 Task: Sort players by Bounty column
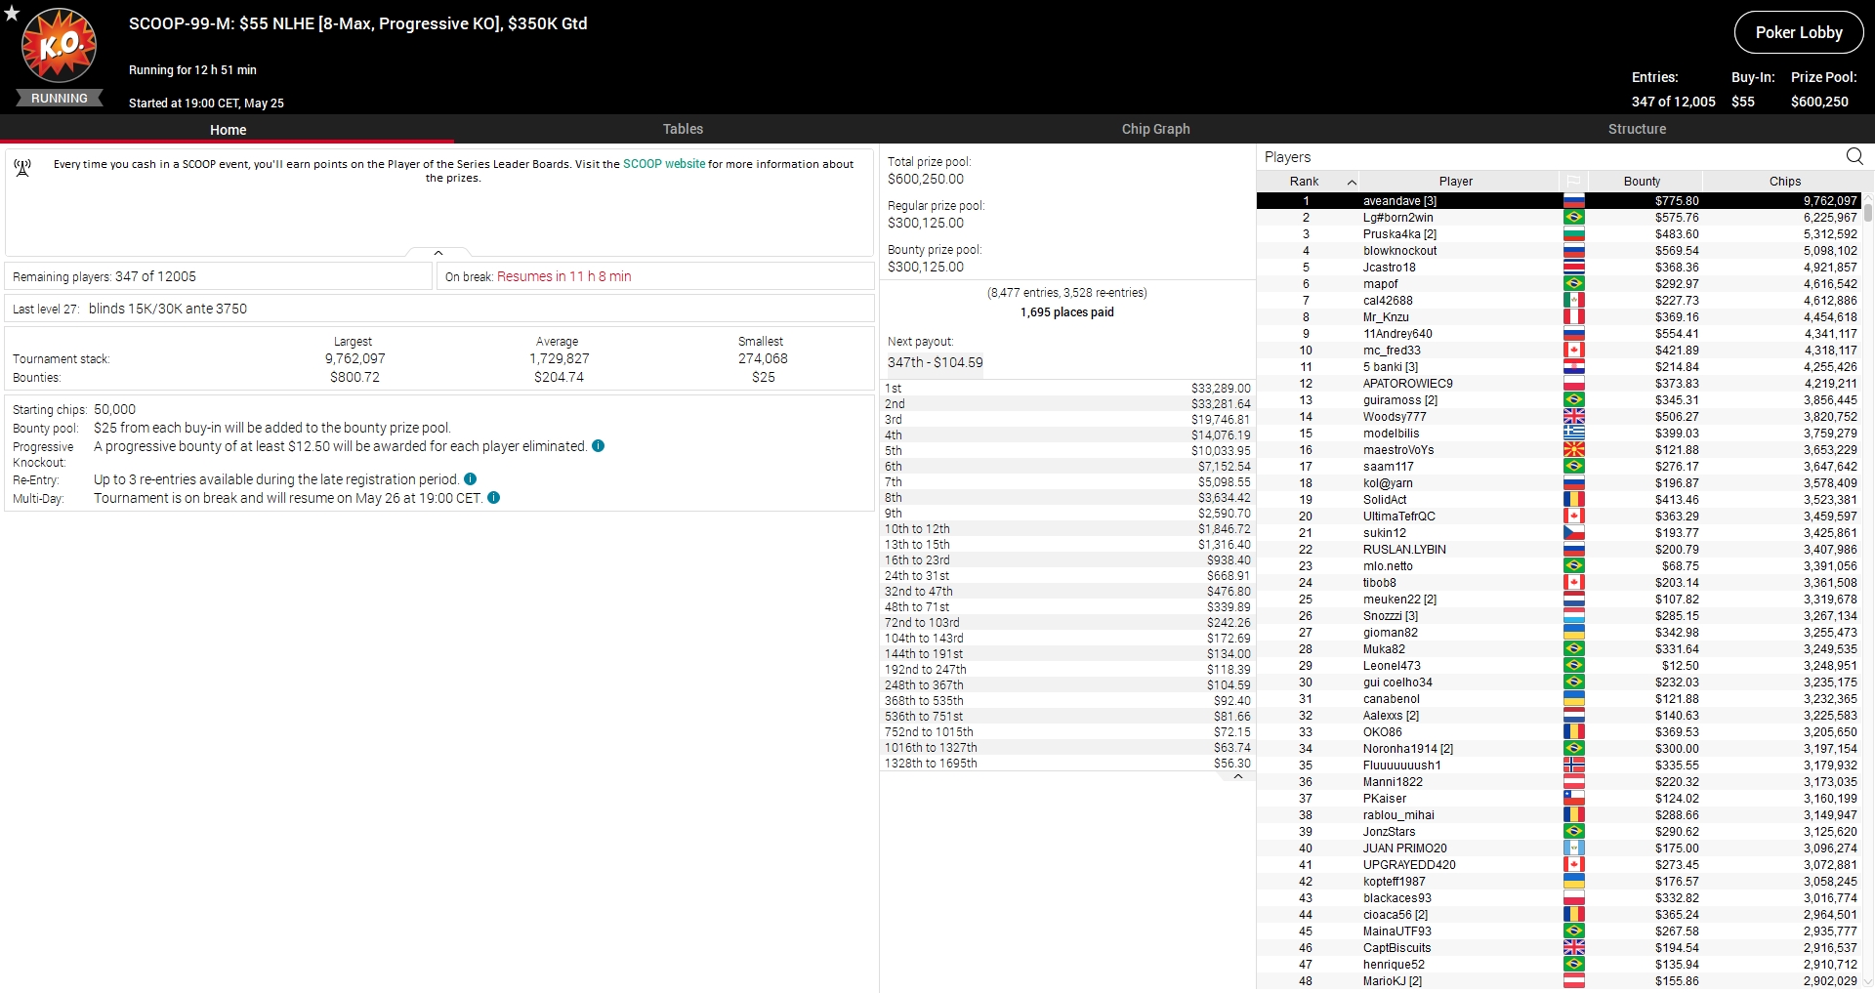pos(1643,182)
